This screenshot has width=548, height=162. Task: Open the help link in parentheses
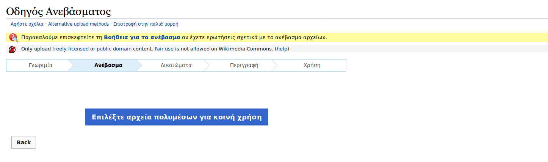[282, 49]
